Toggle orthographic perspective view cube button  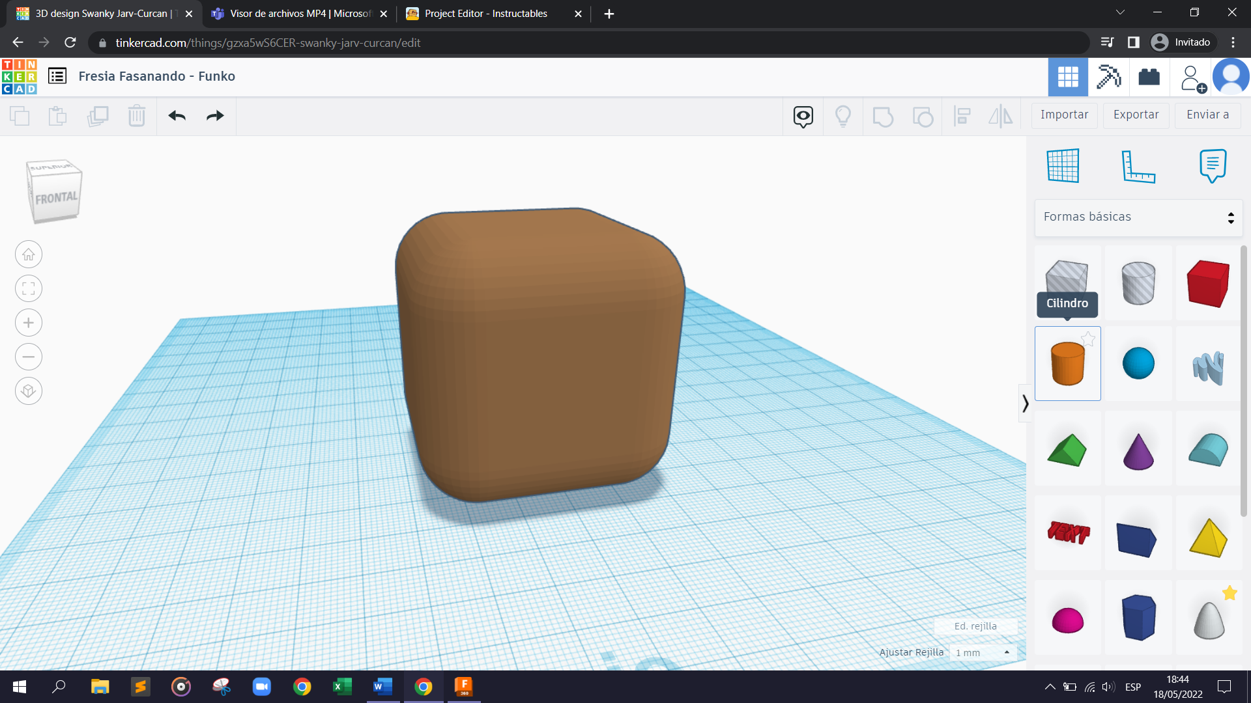coord(29,391)
